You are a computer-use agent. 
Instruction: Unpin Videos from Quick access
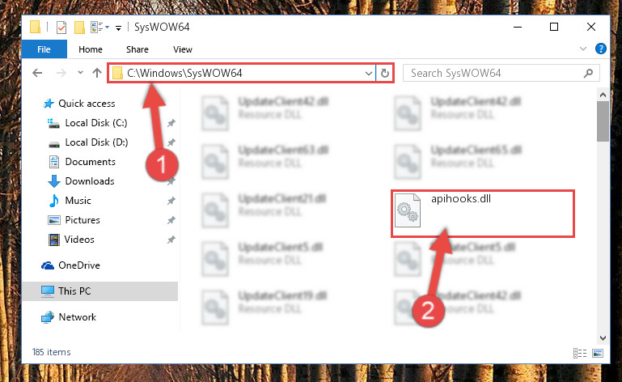[x=171, y=240]
